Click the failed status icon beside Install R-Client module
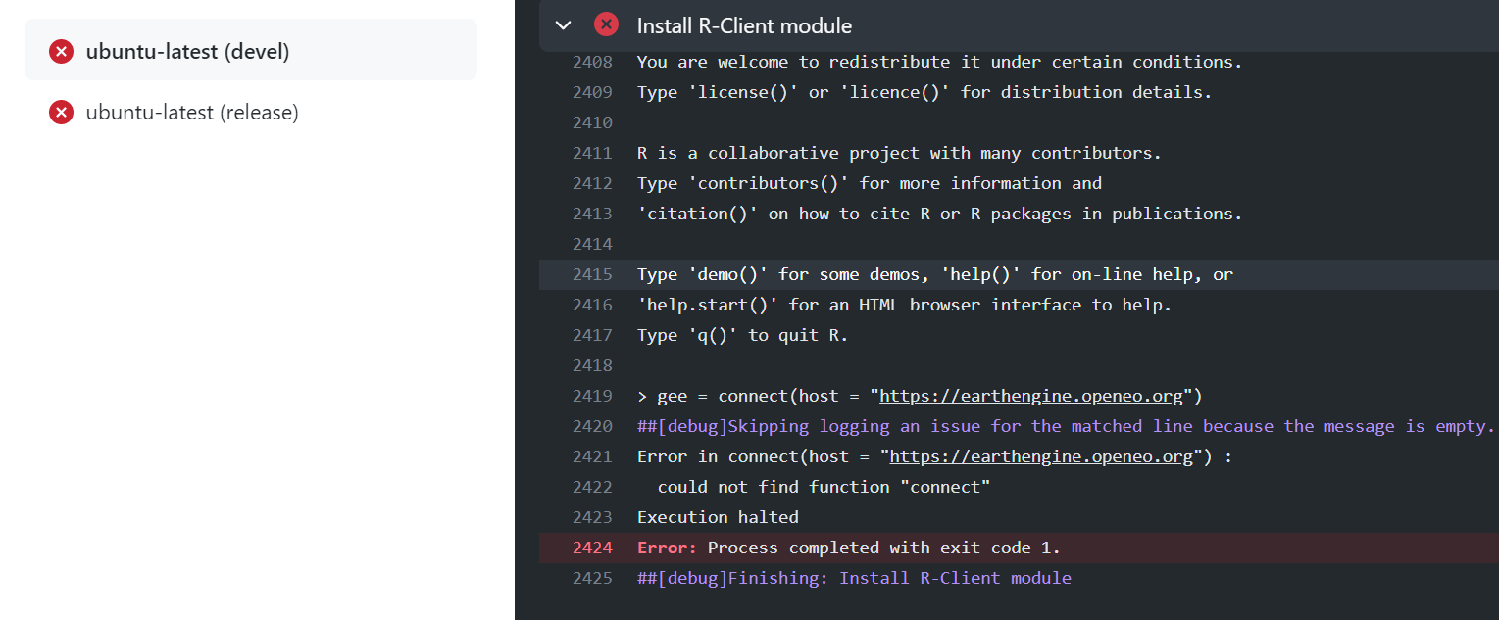1499x620 pixels. tap(607, 24)
